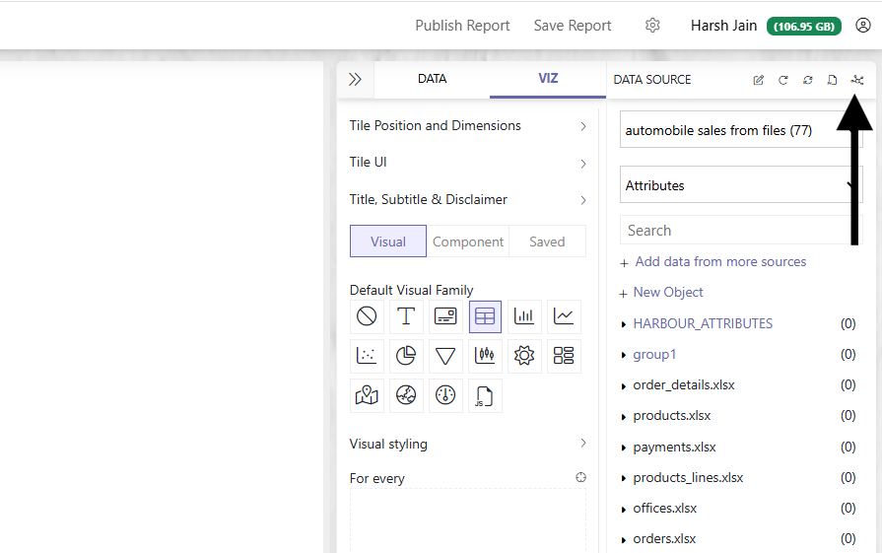Choose the pie chart visual
Image resolution: width=882 pixels, height=553 pixels.
[406, 356]
